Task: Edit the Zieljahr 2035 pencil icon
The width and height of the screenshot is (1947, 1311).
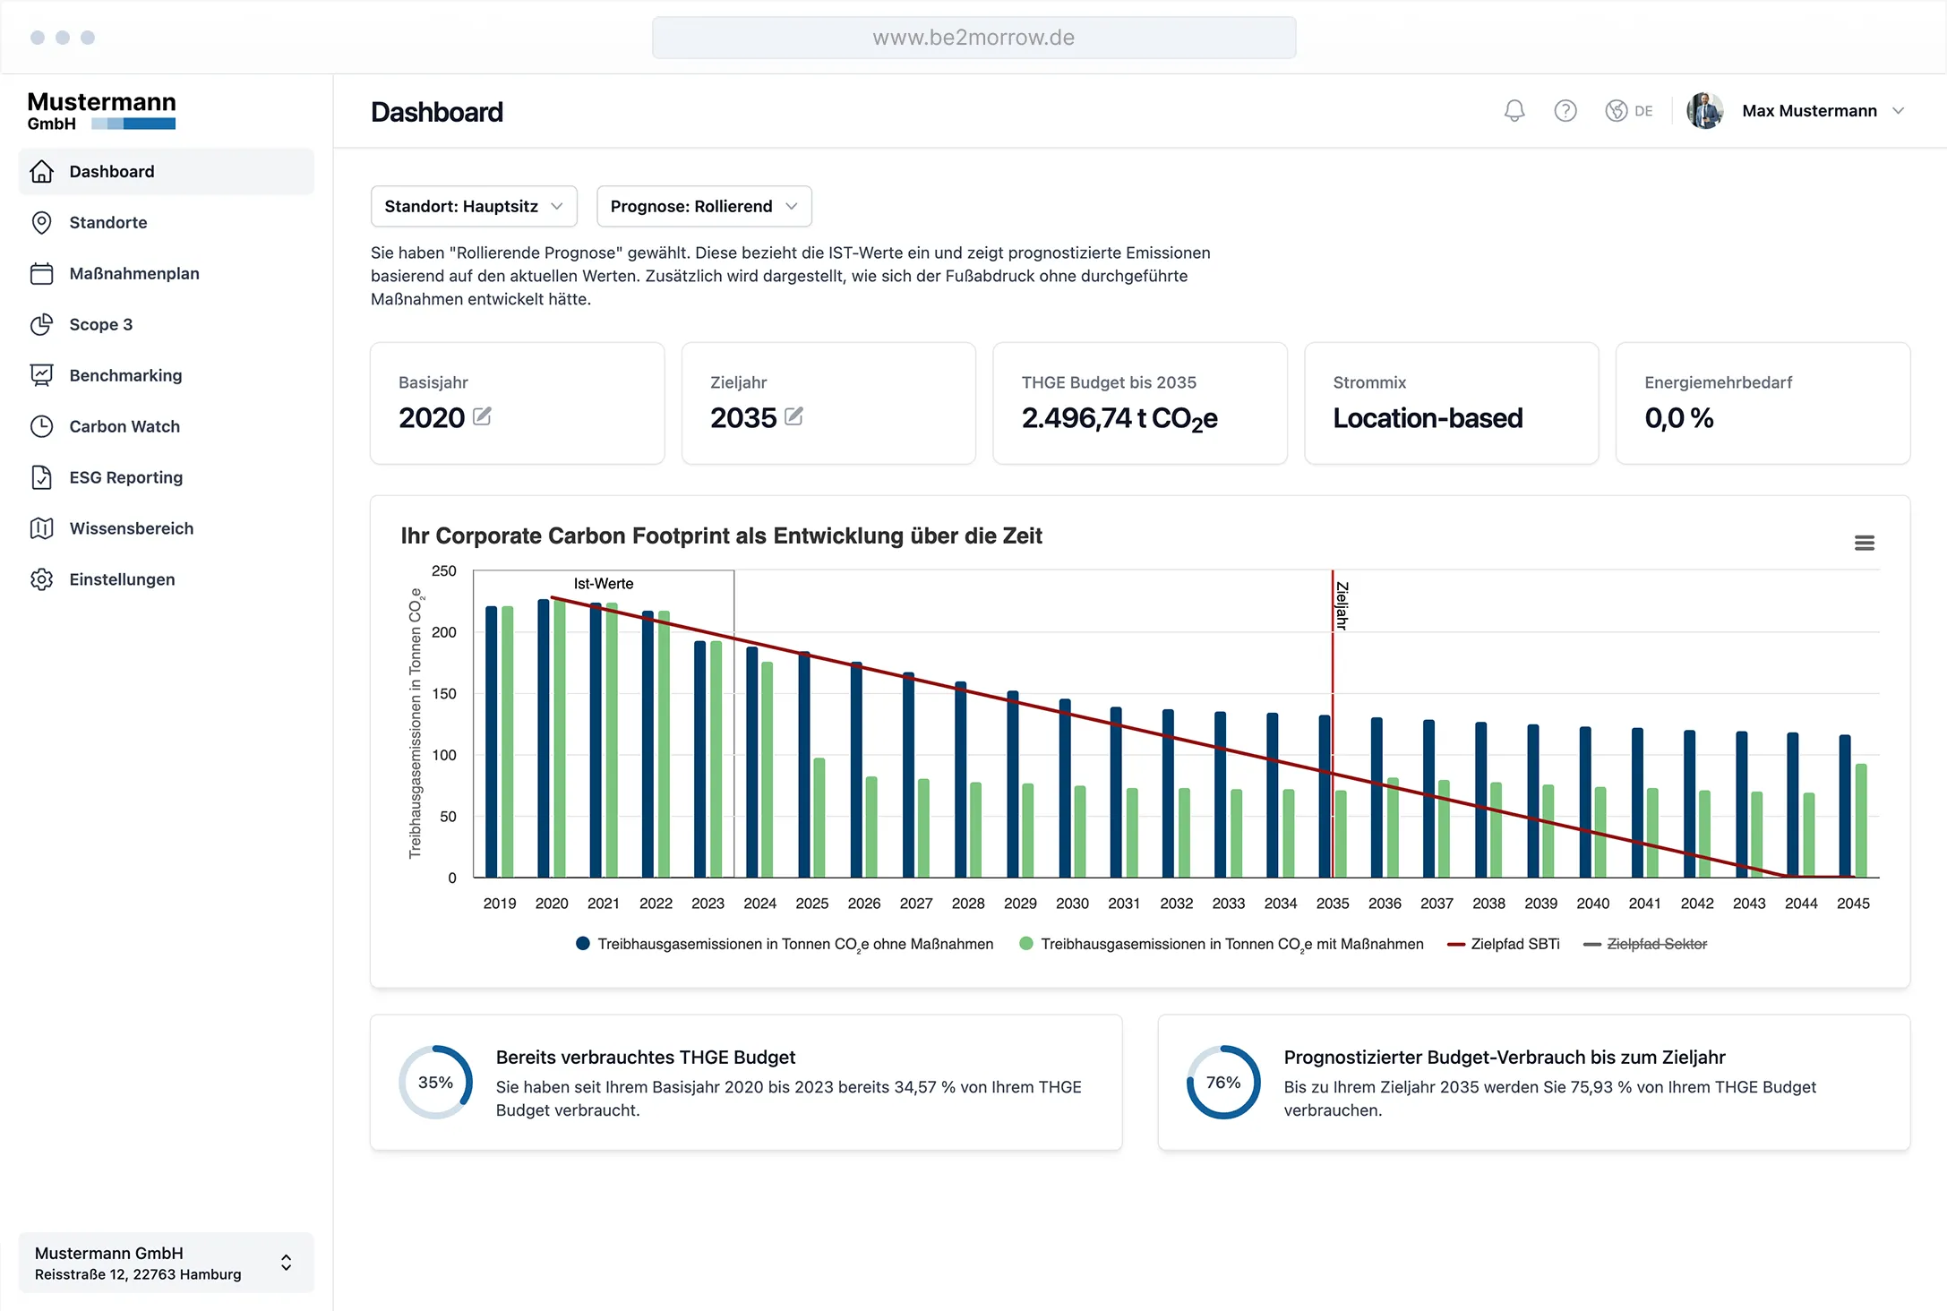Action: [x=793, y=416]
